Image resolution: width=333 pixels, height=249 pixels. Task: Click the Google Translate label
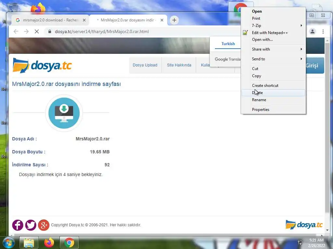(x=228, y=59)
